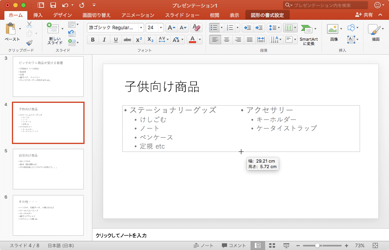389x250 pixels.
Task: Open line spacing dropdown
Action: [274, 28]
